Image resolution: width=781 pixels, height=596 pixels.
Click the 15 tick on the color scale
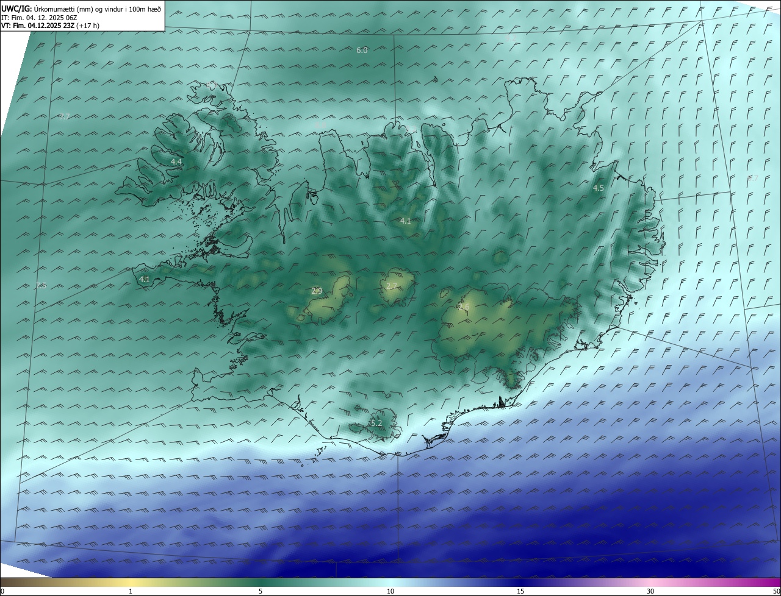[x=520, y=592]
